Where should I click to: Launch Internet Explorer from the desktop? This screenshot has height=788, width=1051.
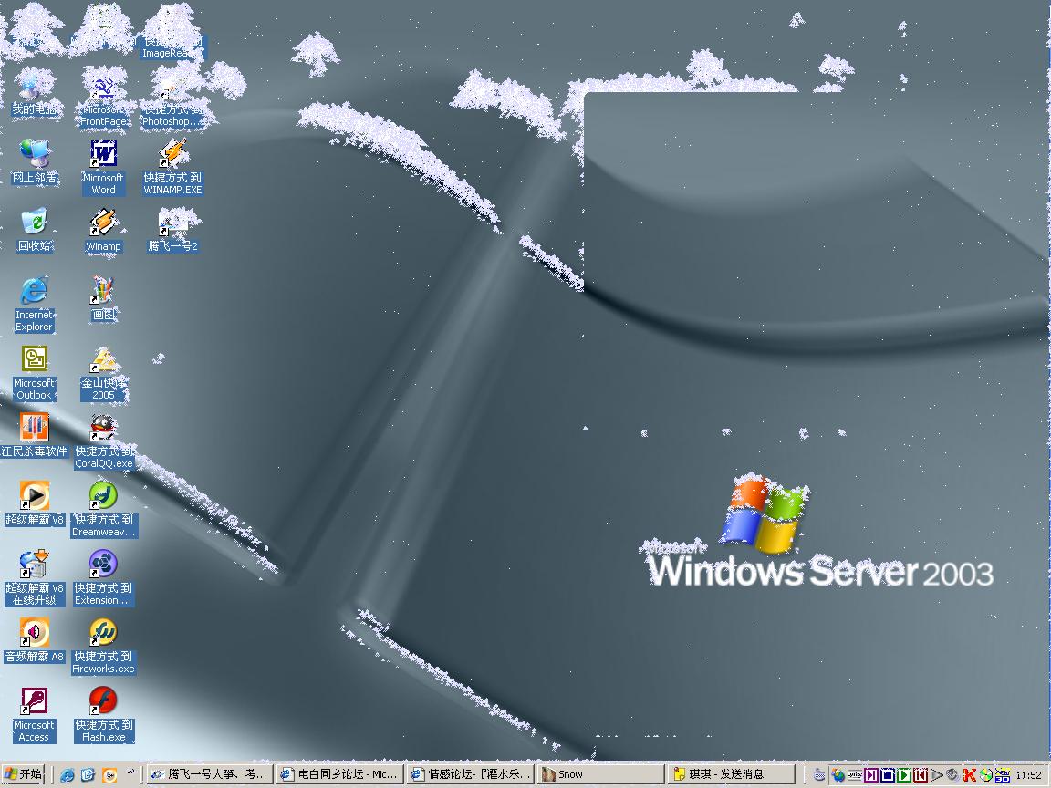(x=34, y=291)
